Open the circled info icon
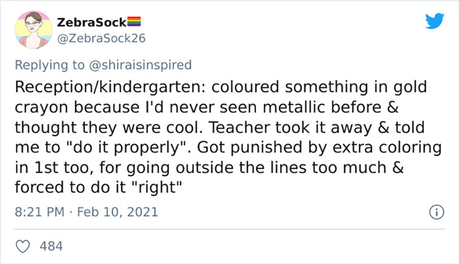Image resolution: width=459 pixels, height=264 pixels. click(437, 212)
